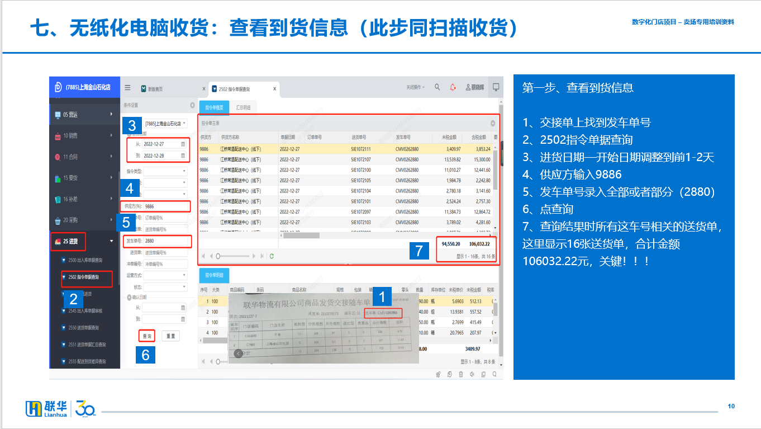The height and width of the screenshot is (429, 761).
Task: Select row with 送货单号 SIE1072107
Action: click(x=347, y=159)
